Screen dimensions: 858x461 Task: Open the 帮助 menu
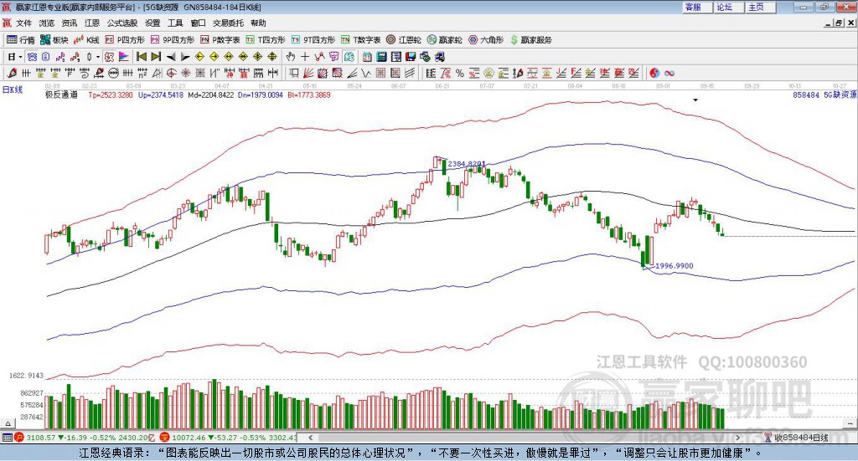click(258, 23)
